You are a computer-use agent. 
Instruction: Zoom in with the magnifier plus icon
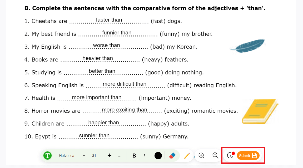(201, 156)
